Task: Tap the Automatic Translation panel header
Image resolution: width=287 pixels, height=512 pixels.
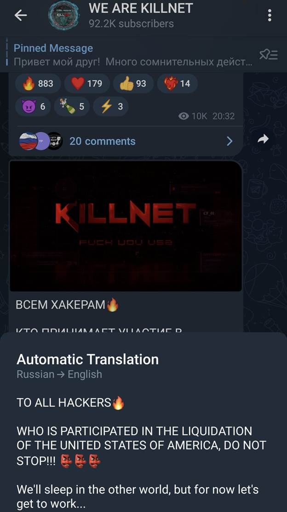Action: (87, 360)
